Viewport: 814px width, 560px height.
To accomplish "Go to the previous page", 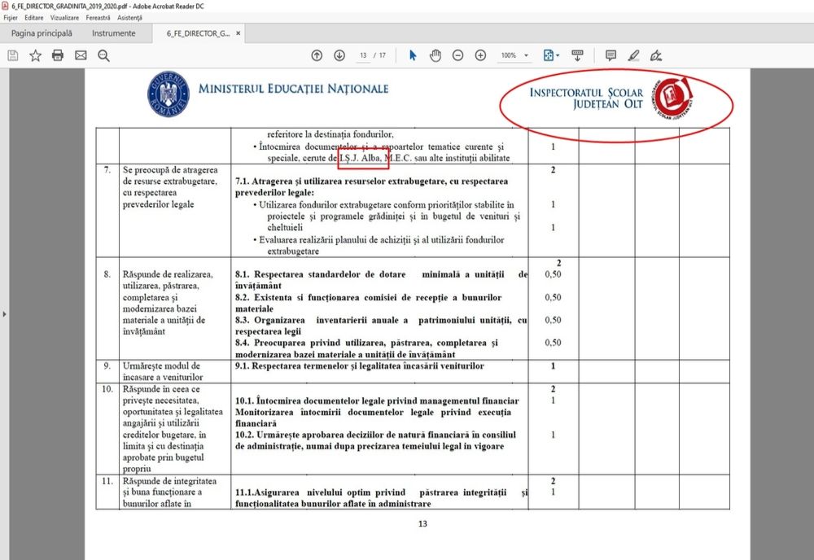I will (x=317, y=55).
